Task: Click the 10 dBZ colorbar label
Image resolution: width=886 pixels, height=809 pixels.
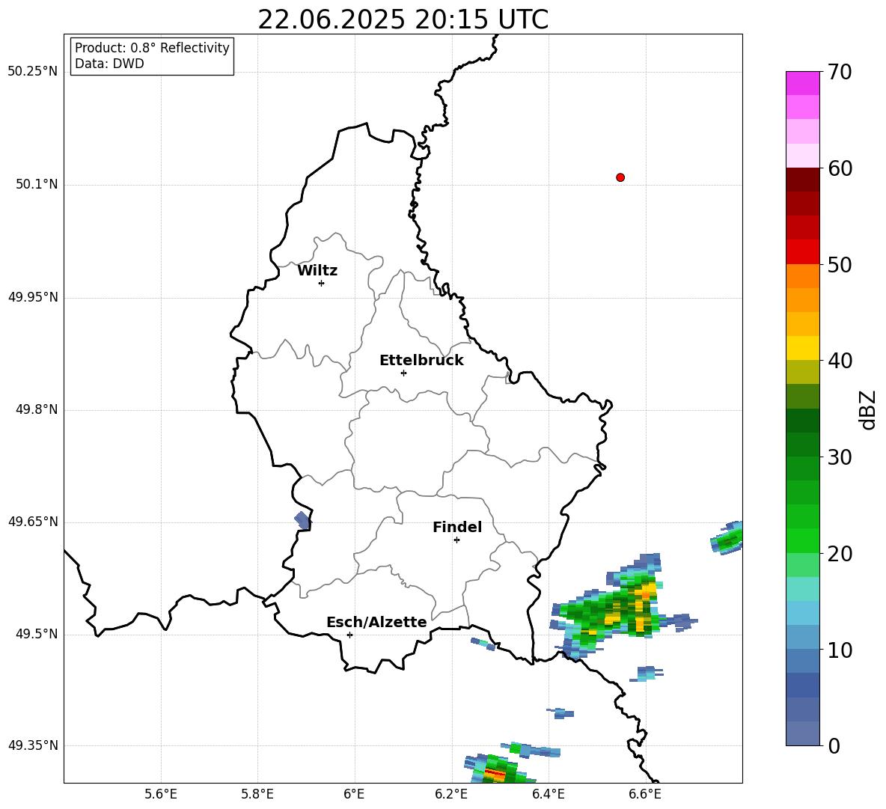Action: [x=840, y=650]
